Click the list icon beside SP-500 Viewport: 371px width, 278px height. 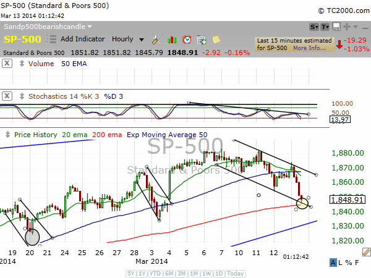[x=51, y=40]
